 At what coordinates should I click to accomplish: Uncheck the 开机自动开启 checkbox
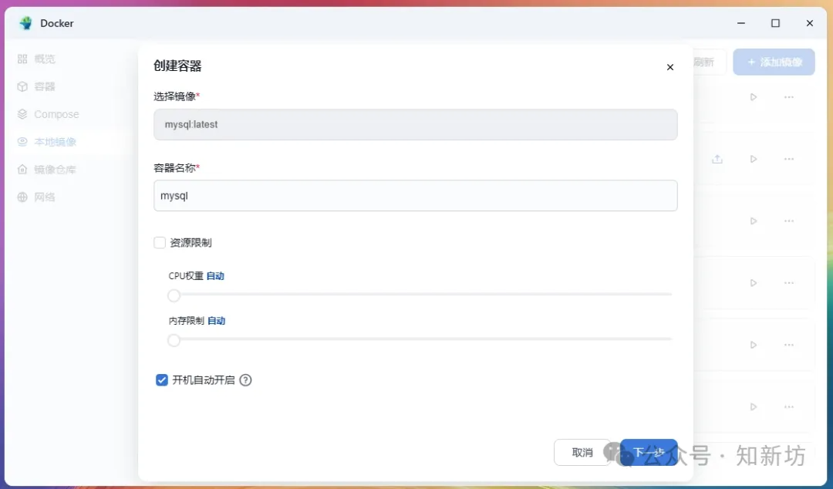(162, 380)
